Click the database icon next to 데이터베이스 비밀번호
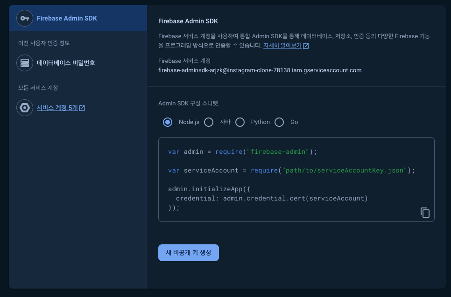The height and width of the screenshot is (297, 451). (x=24, y=63)
